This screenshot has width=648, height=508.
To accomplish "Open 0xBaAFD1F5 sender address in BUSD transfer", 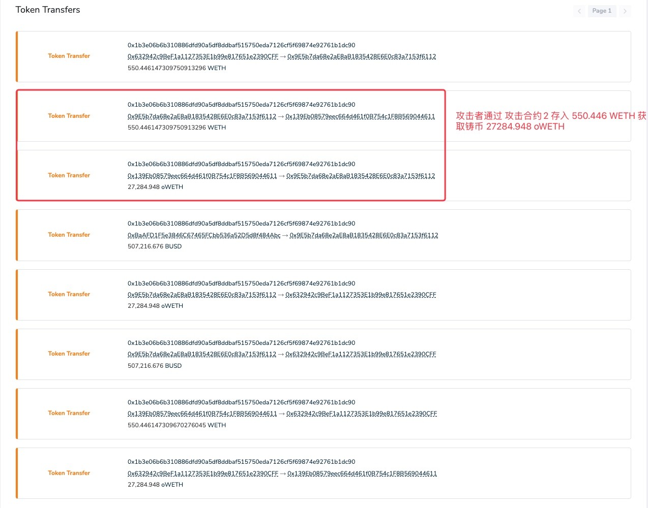I will (x=204, y=235).
